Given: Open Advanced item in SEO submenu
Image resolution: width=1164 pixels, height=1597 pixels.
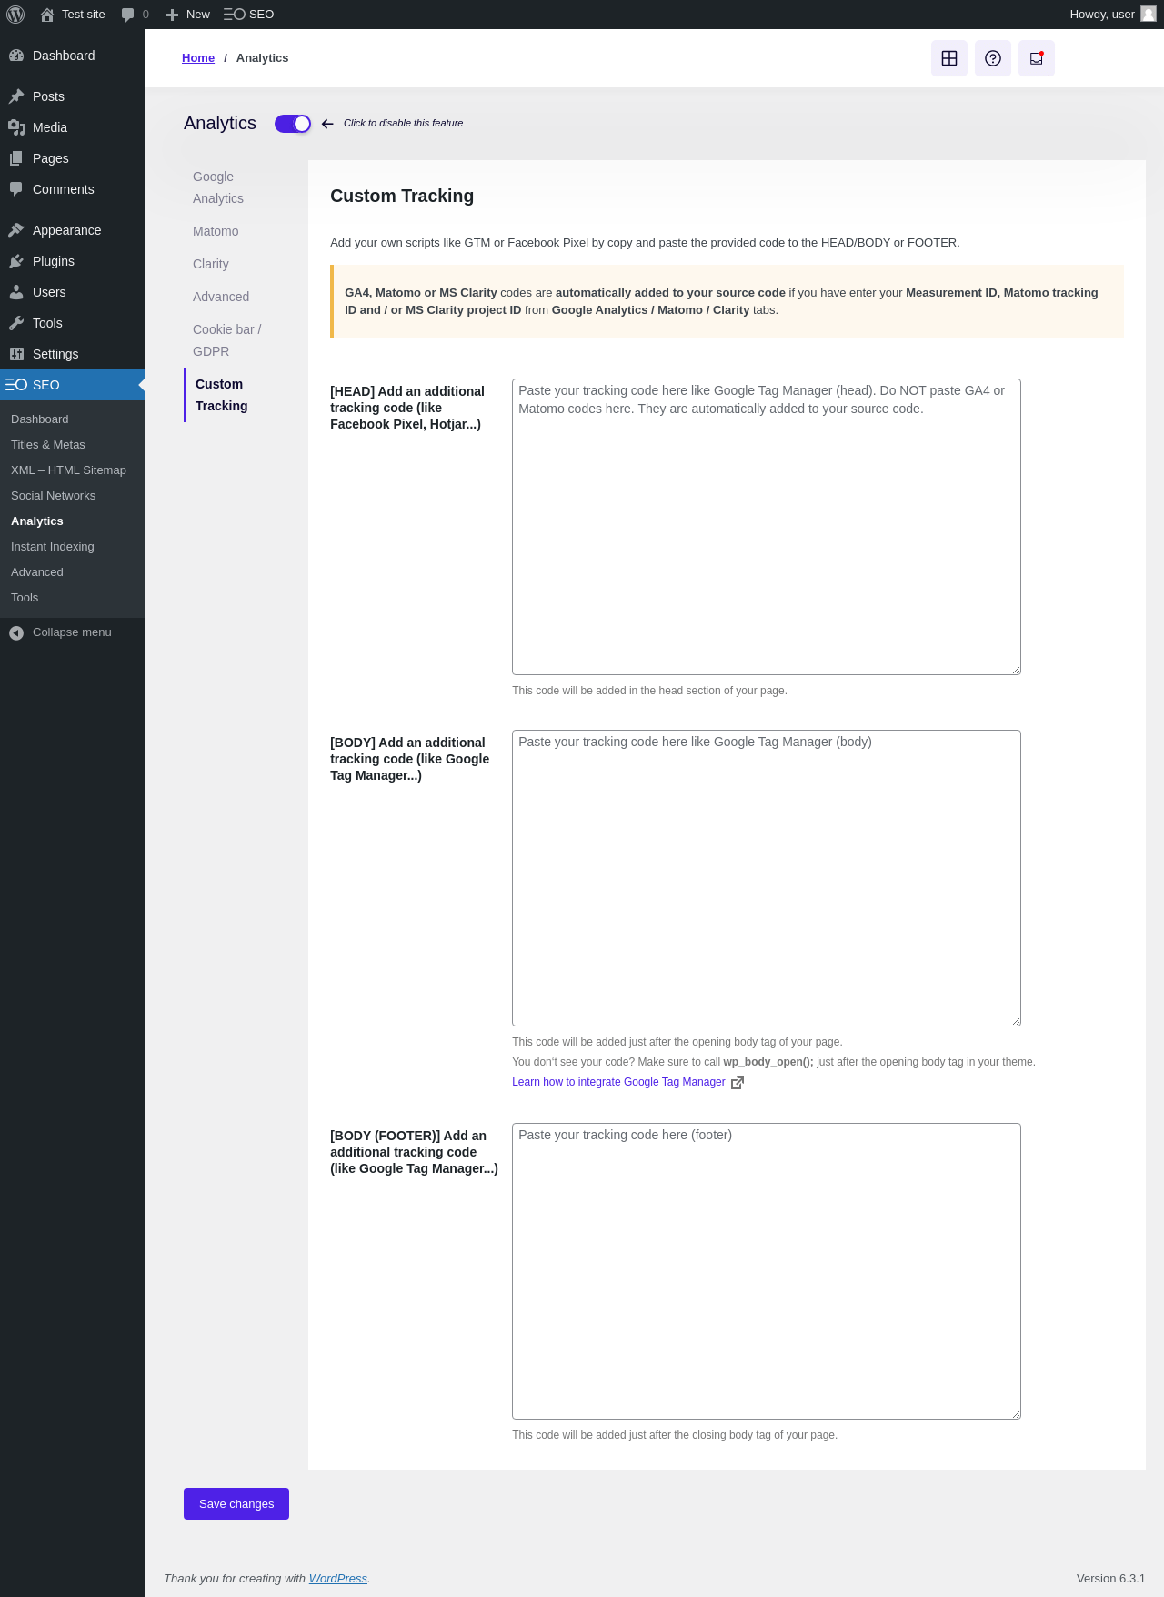Looking at the screenshot, I should [37, 572].
